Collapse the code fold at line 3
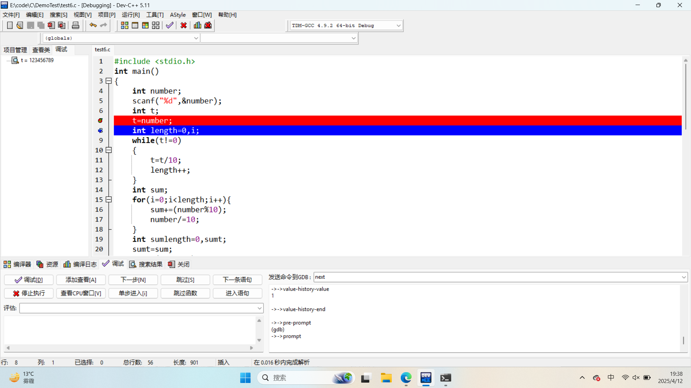 click(x=109, y=81)
